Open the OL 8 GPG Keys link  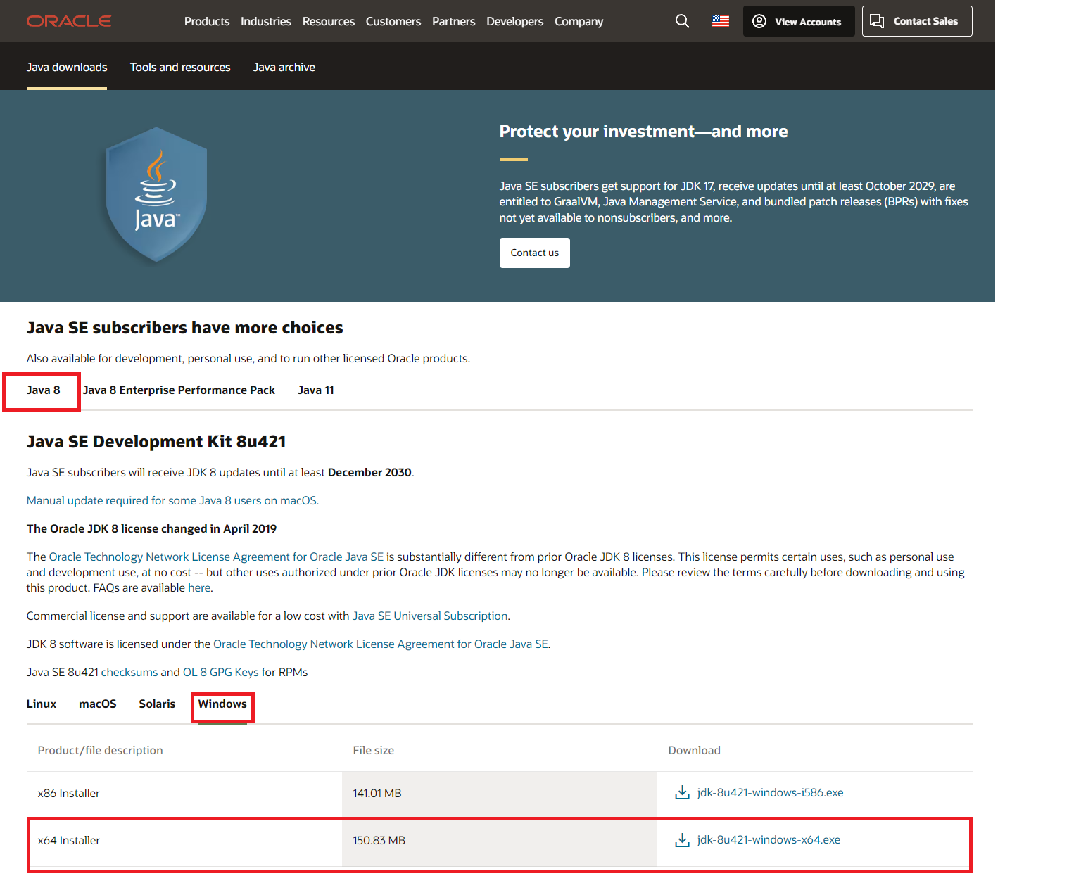tap(221, 673)
